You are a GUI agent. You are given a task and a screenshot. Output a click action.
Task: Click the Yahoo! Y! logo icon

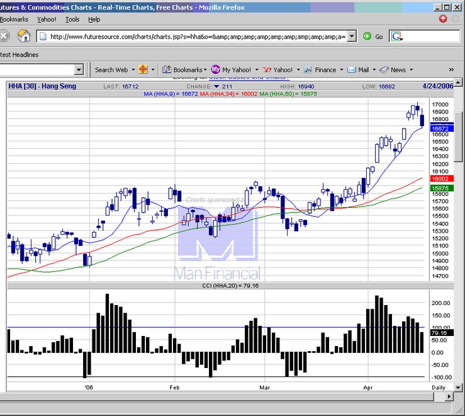pos(267,70)
